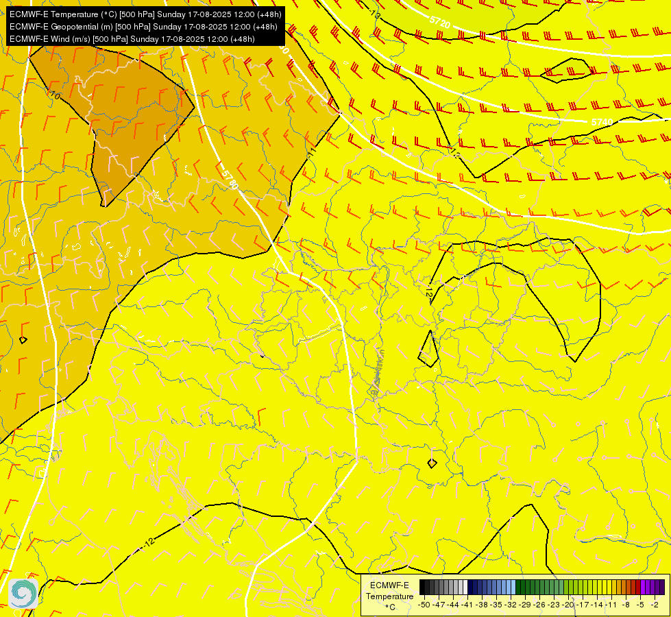Click the -38 legend value
This screenshot has width=671, height=617.
click(482, 605)
